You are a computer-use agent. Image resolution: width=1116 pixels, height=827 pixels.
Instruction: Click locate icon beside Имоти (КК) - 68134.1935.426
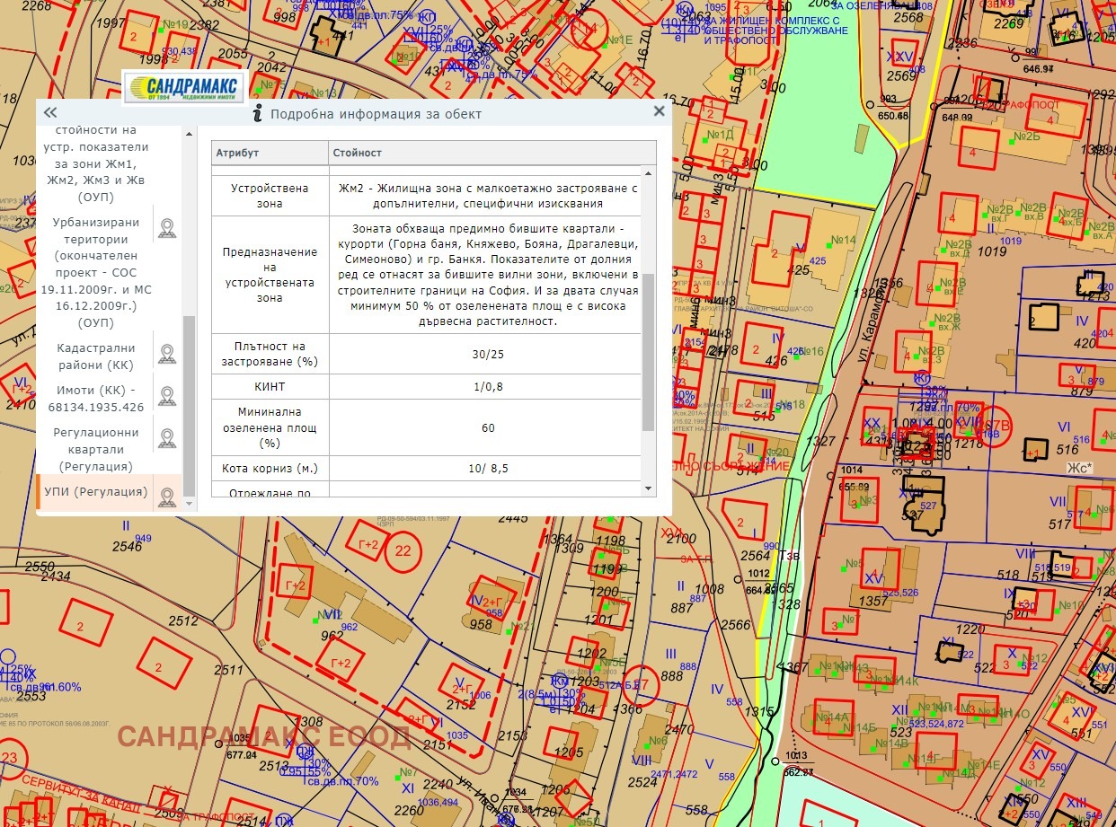point(166,396)
